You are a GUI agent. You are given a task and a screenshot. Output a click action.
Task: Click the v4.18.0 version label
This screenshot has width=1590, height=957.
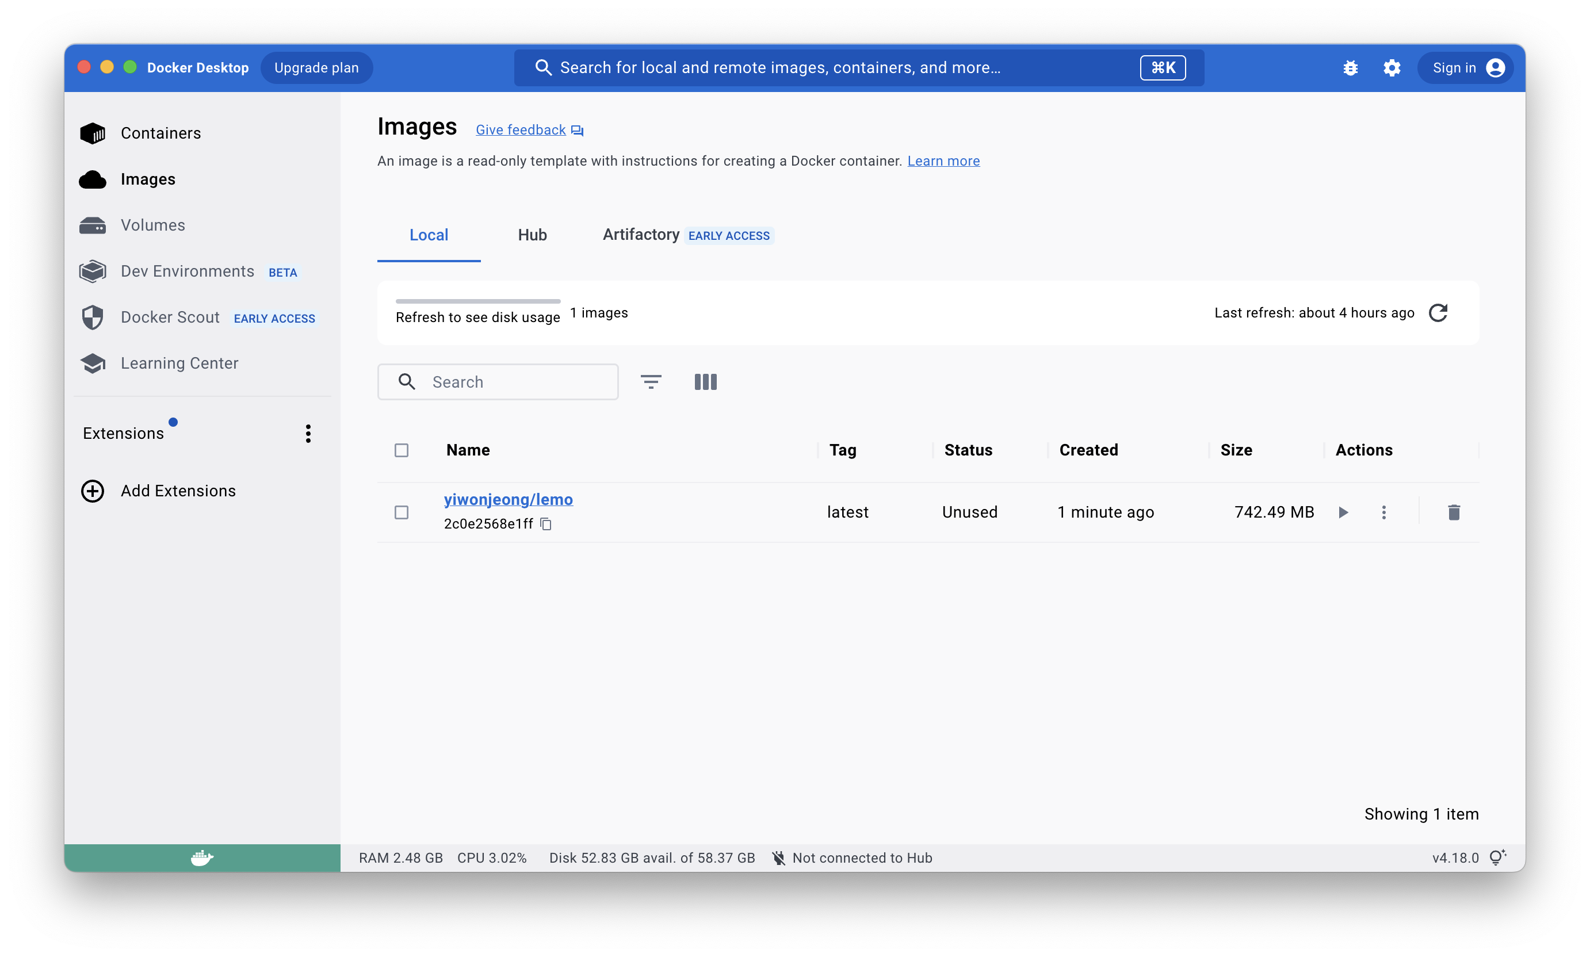tap(1455, 858)
